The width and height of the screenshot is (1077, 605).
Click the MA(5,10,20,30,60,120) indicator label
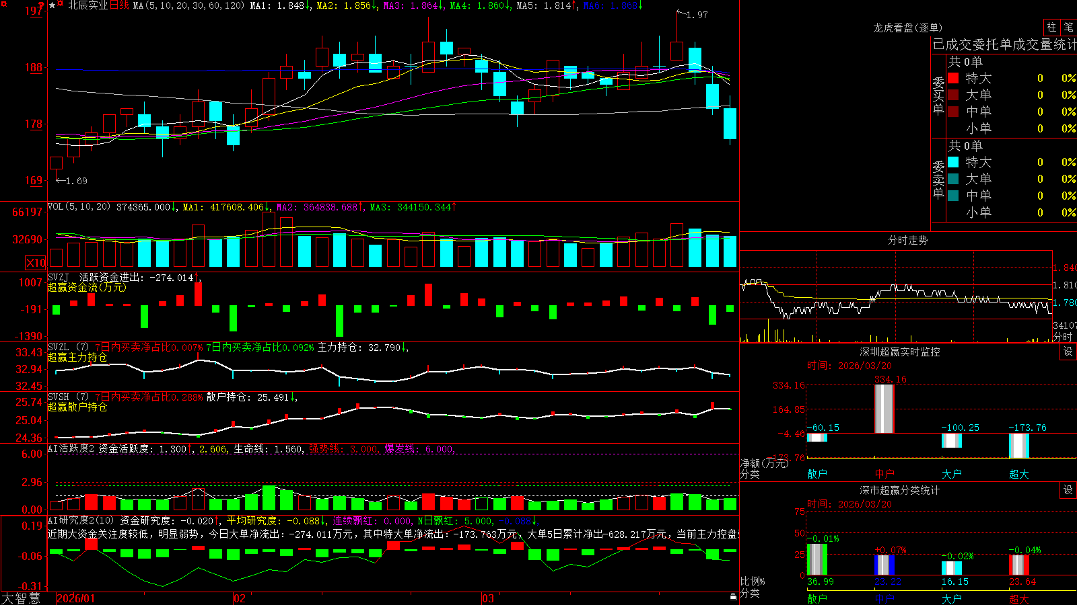coord(188,5)
